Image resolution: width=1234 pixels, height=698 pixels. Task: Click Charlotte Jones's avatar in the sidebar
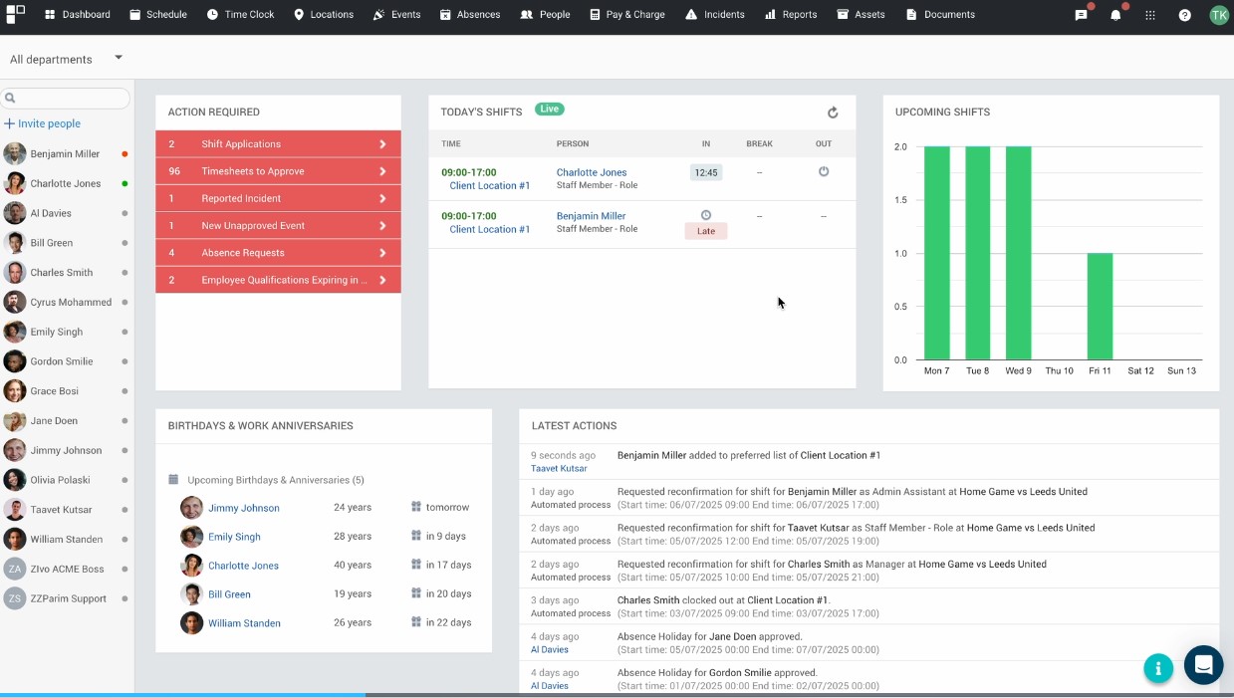pos(15,183)
